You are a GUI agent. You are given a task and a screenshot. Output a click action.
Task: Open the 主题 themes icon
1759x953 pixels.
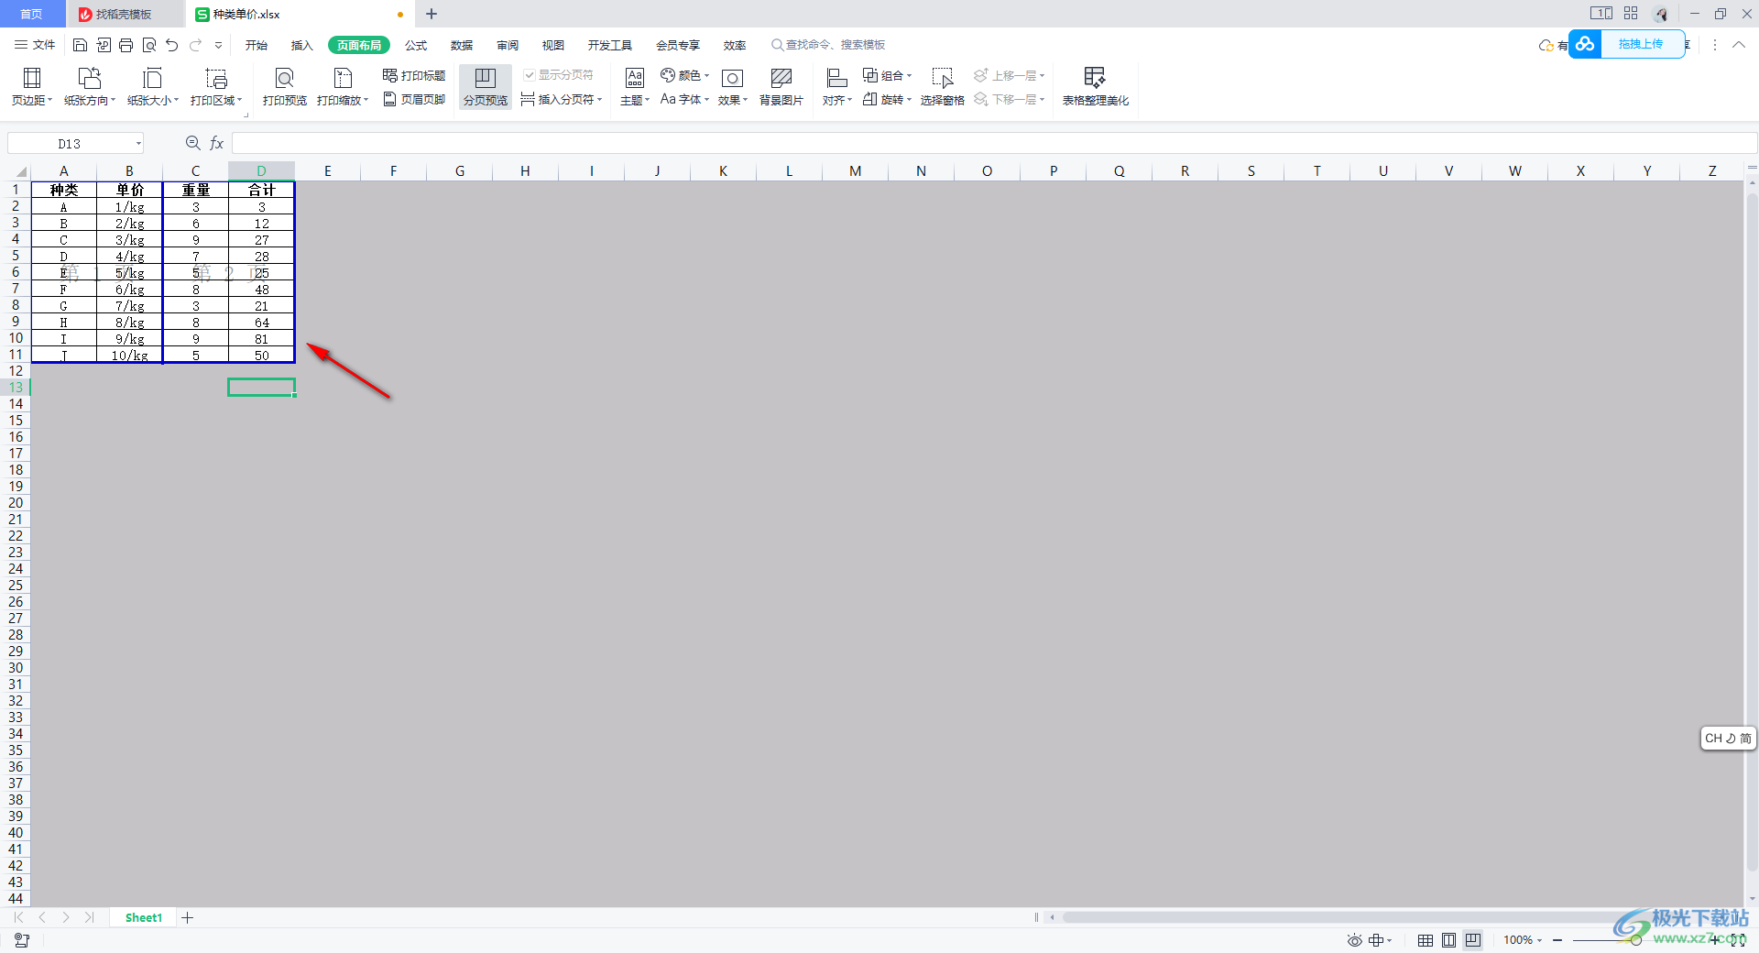coord(635,87)
